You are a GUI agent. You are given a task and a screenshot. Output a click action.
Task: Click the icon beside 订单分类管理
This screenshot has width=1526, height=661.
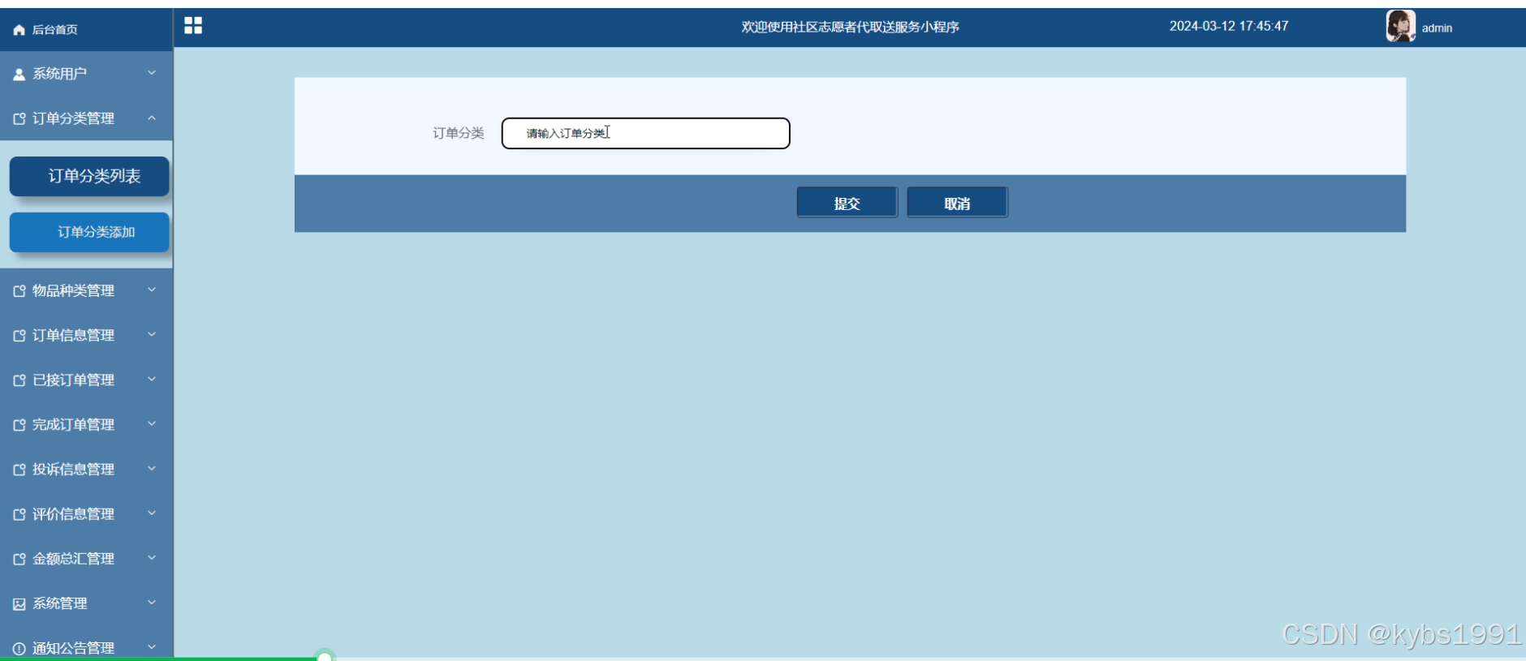[19, 118]
